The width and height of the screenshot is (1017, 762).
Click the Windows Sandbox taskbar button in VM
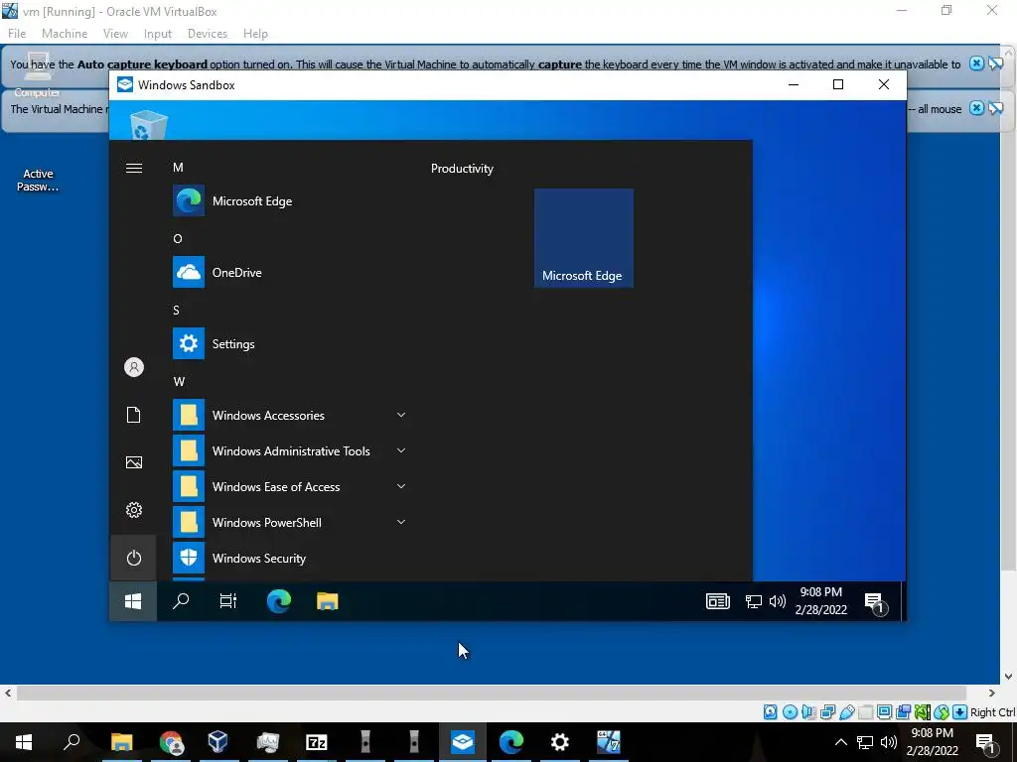(x=463, y=742)
